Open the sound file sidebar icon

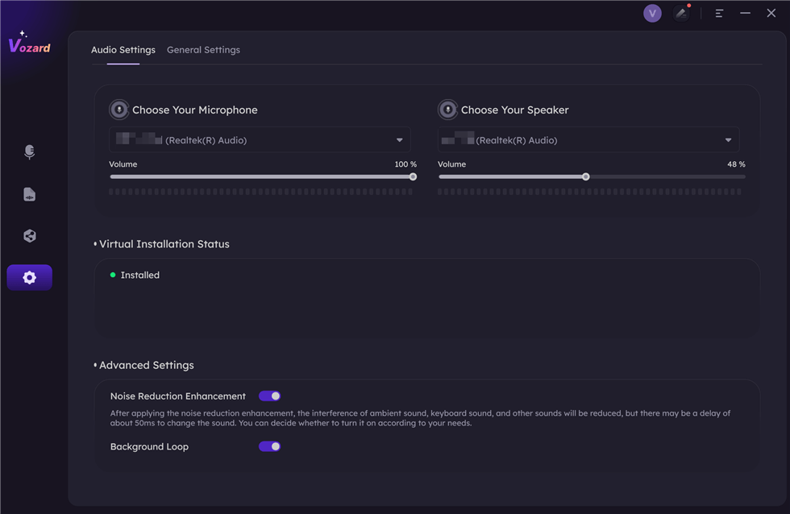(x=30, y=194)
